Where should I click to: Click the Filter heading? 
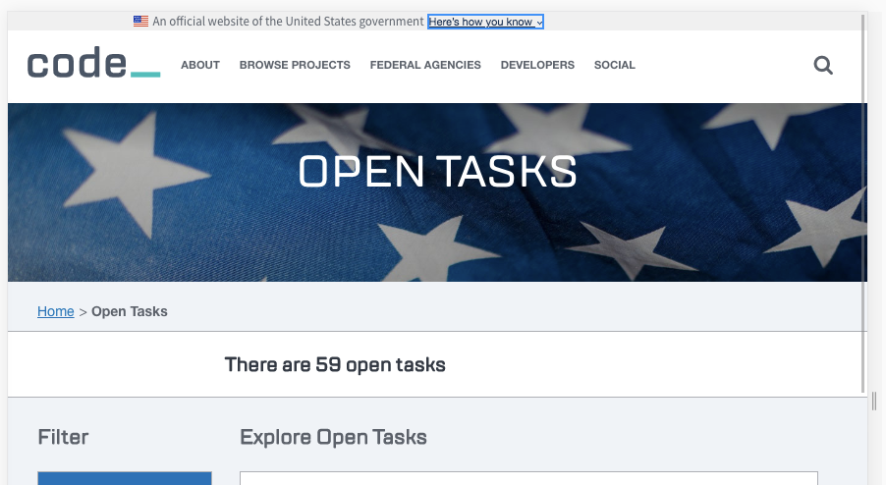(x=63, y=437)
